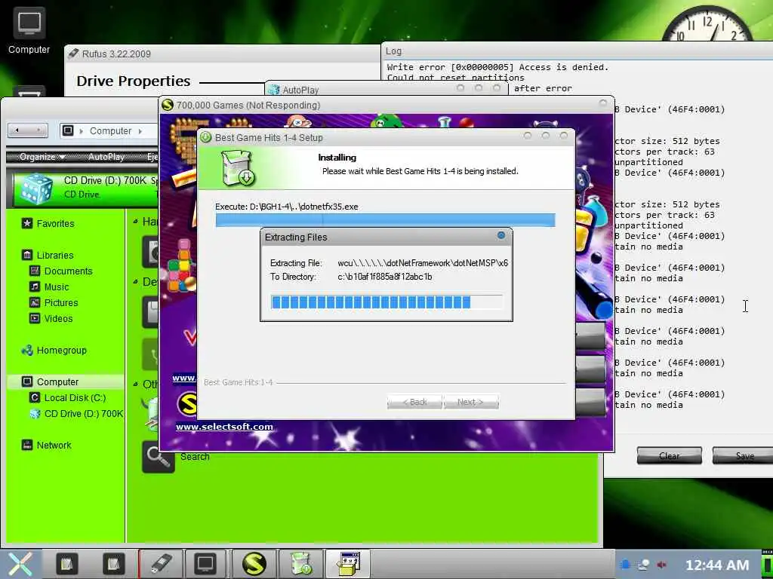The width and height of the screenshot is (773, 579).
Task: Click the Save button in Log window
Action: pos(743,455)
